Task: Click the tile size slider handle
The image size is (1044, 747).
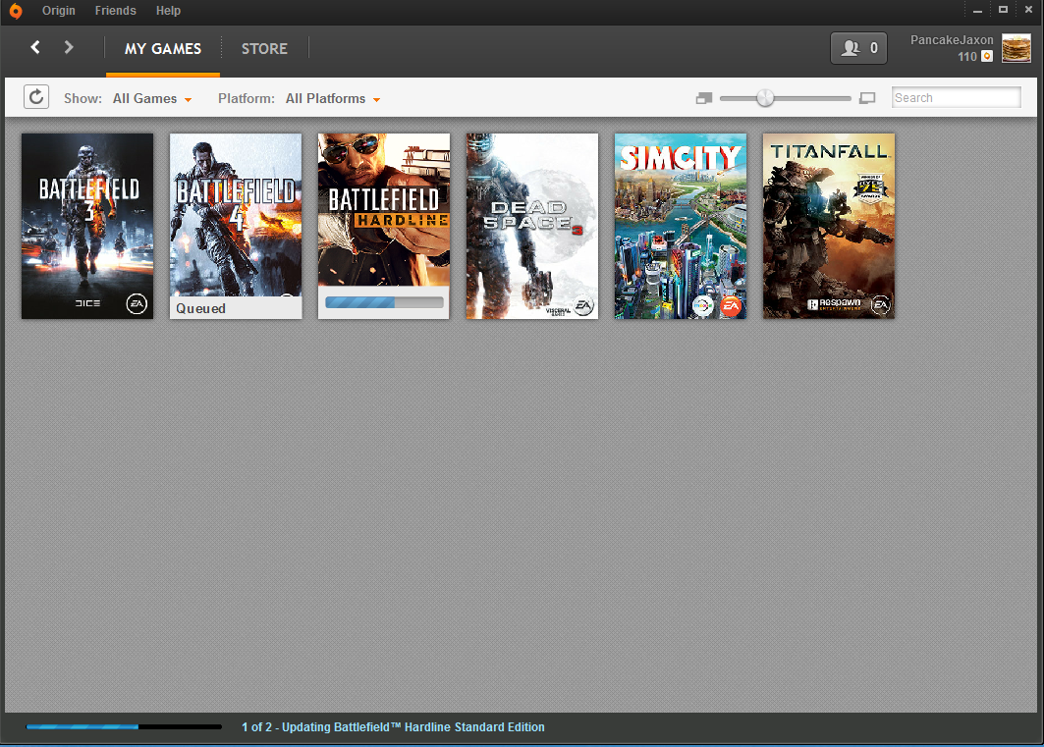Action: click(x=765, y=98)
